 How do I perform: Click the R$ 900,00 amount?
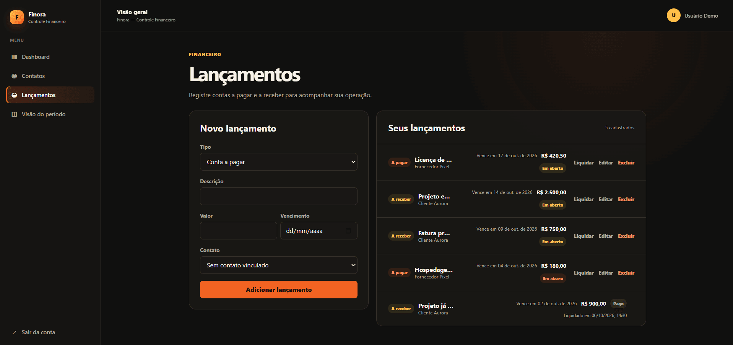(593, 304)
